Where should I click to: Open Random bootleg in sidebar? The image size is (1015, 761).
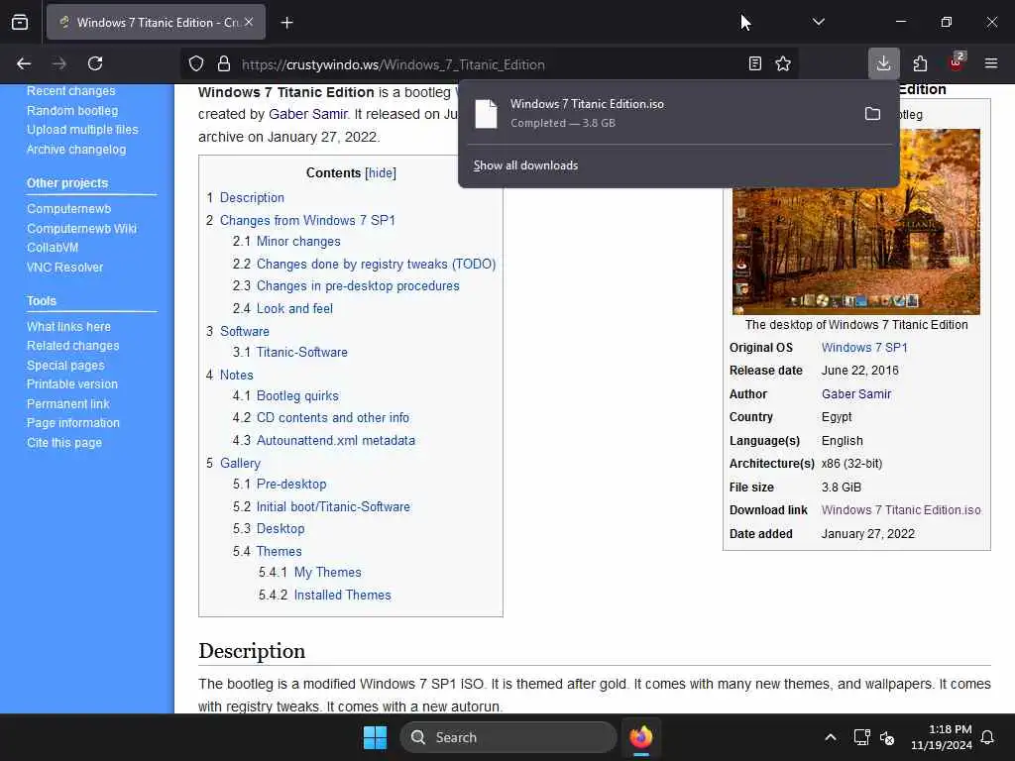[x=72, y=111]
